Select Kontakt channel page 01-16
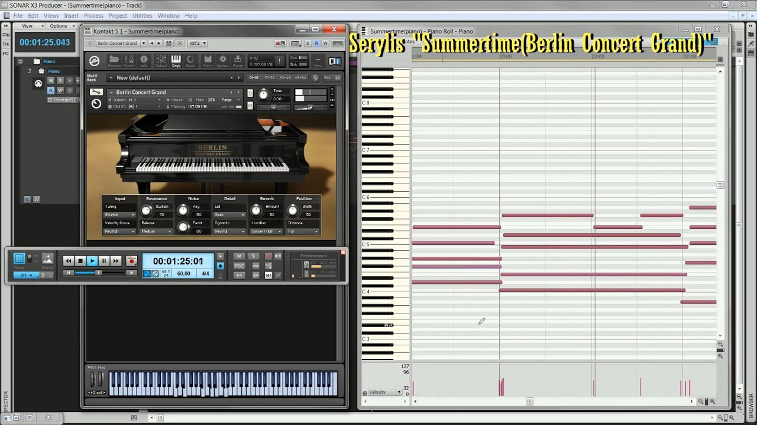 click(254, 77)
